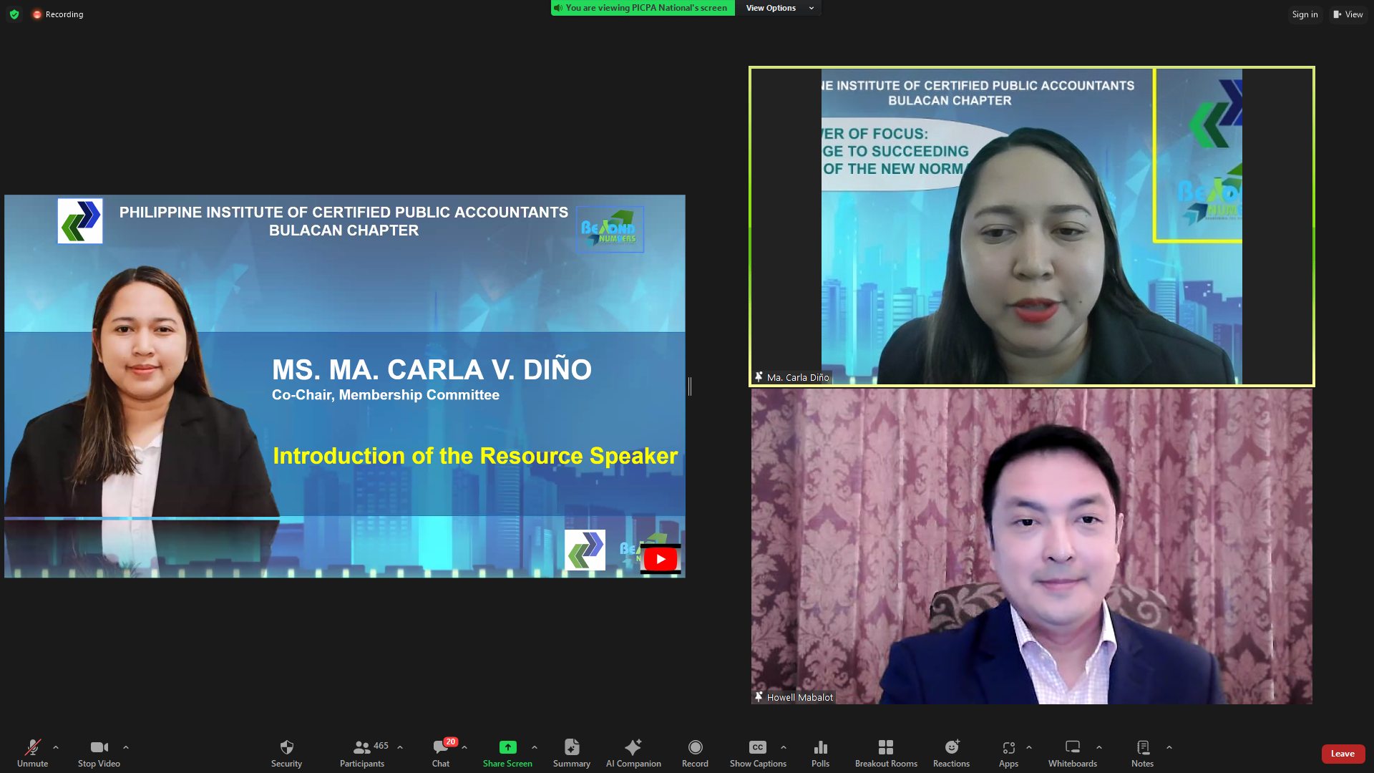Click PICPA logo at slide top left

click(x=80, y=221)
